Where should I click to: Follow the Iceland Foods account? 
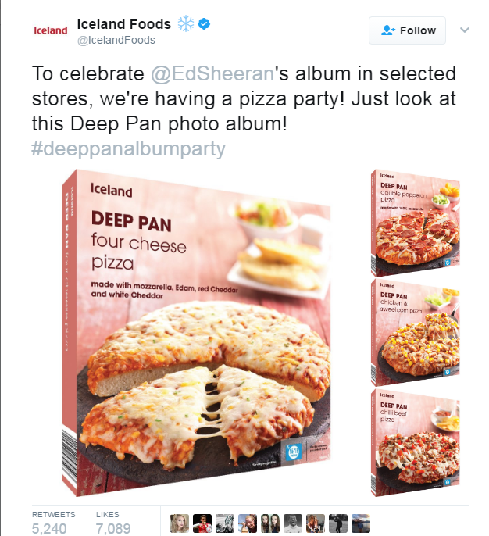(407, 30)
